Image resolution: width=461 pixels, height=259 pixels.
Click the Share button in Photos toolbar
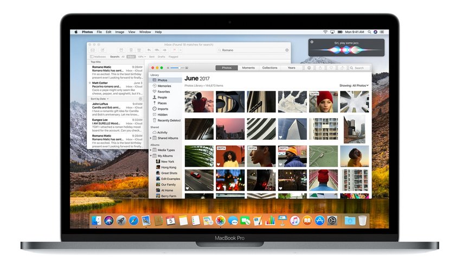click(320, 68)
